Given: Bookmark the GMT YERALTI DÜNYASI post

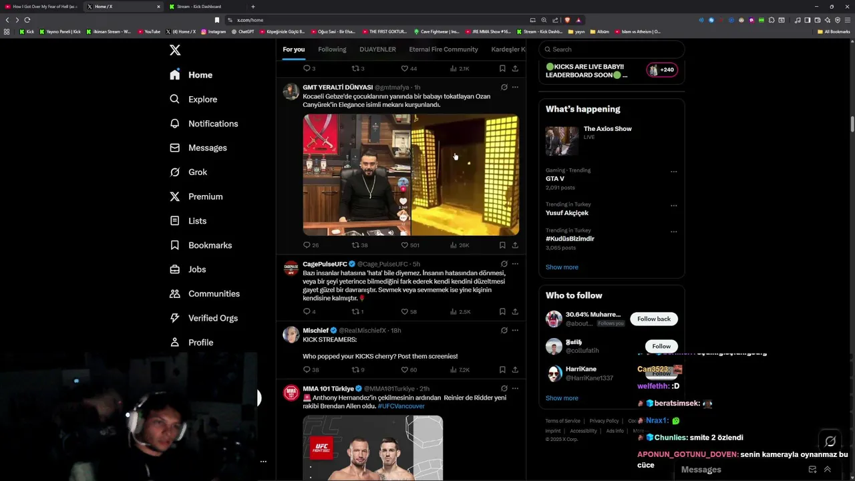Looking at the screenshot, I should coord(502,245).
